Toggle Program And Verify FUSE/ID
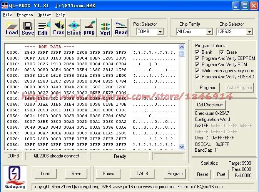Viewport: 259px width, 192px height. pos(197,77)
